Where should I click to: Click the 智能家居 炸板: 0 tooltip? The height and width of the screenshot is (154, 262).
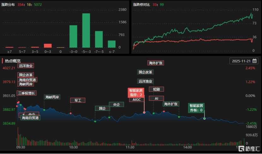click(196, 108)
